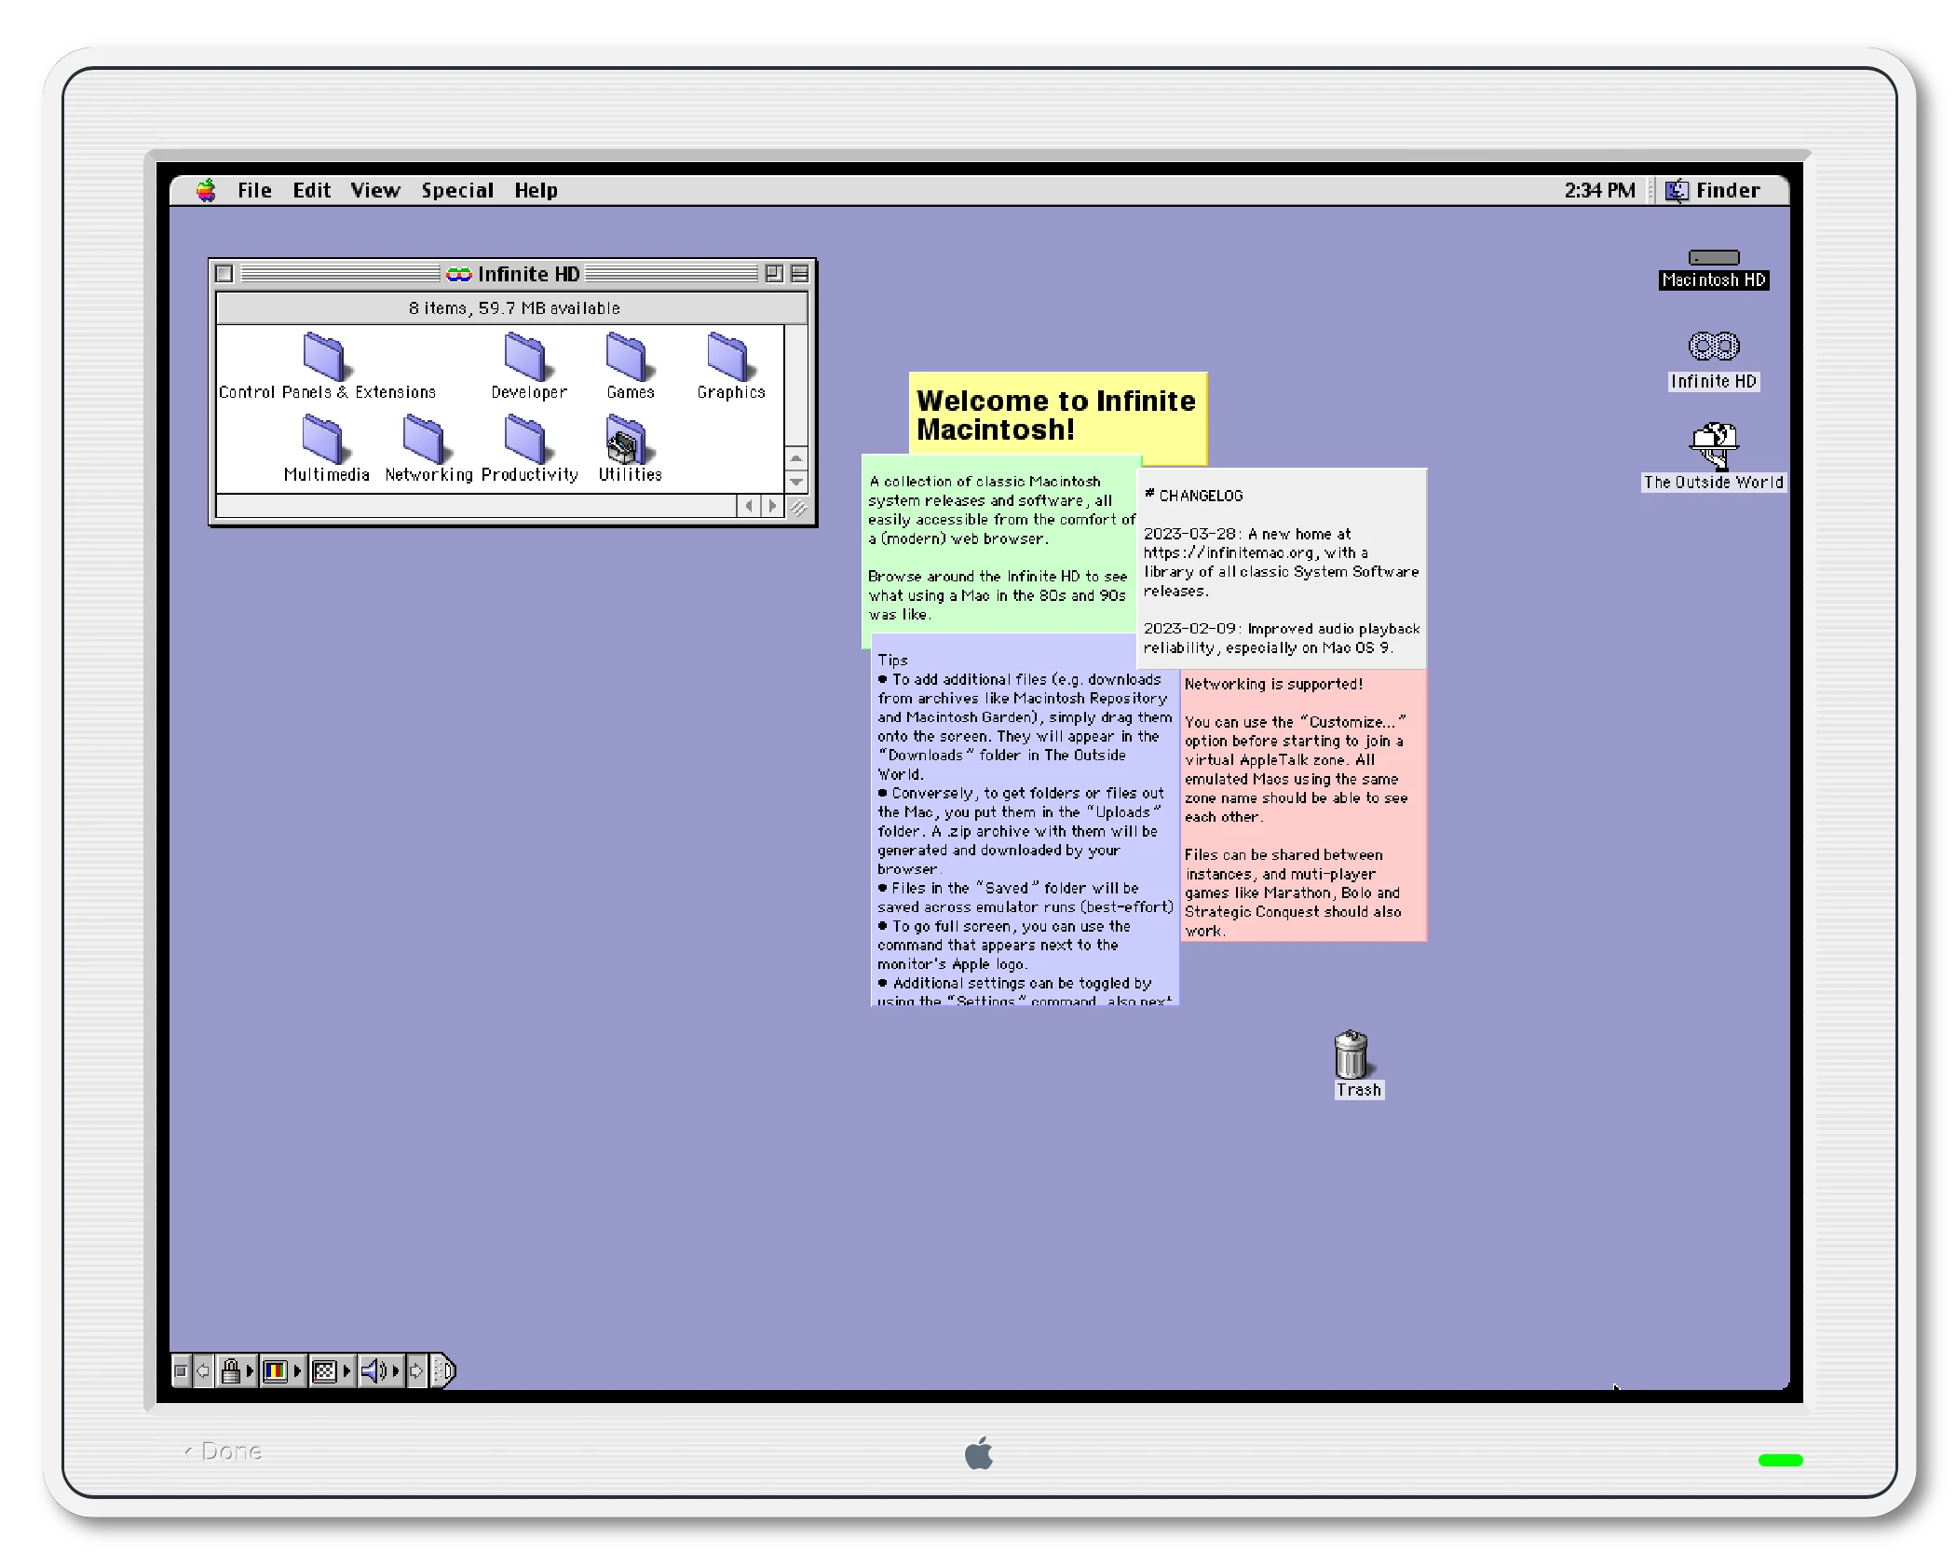
Task: Select the Infinite HD desktop disk icon
Action: click(1713, 347)
